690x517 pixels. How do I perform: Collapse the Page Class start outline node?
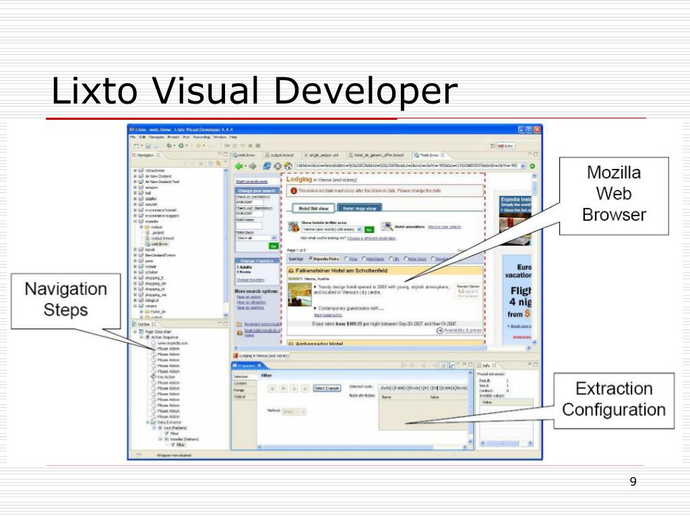point(135,331)
